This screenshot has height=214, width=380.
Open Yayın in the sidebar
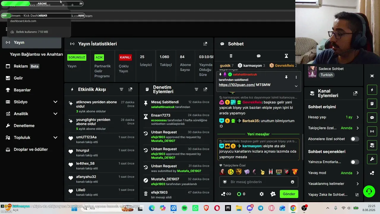(31, 43)
